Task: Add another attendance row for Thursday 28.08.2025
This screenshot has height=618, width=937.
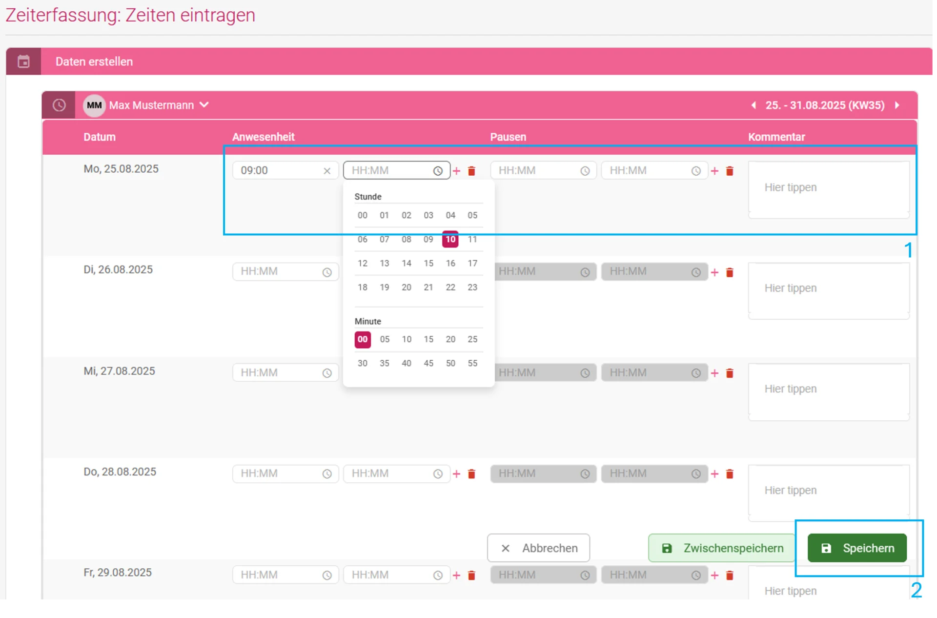Action: pyautogui.click(x=456, y=474)
